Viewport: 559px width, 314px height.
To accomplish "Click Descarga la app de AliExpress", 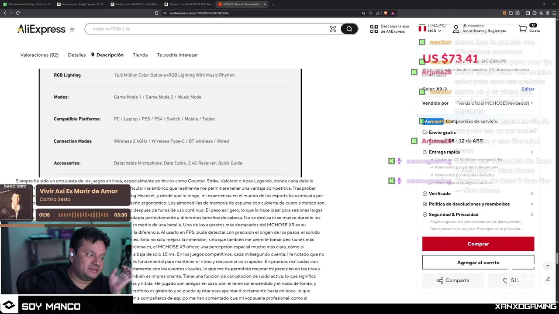I will point(395,29).
